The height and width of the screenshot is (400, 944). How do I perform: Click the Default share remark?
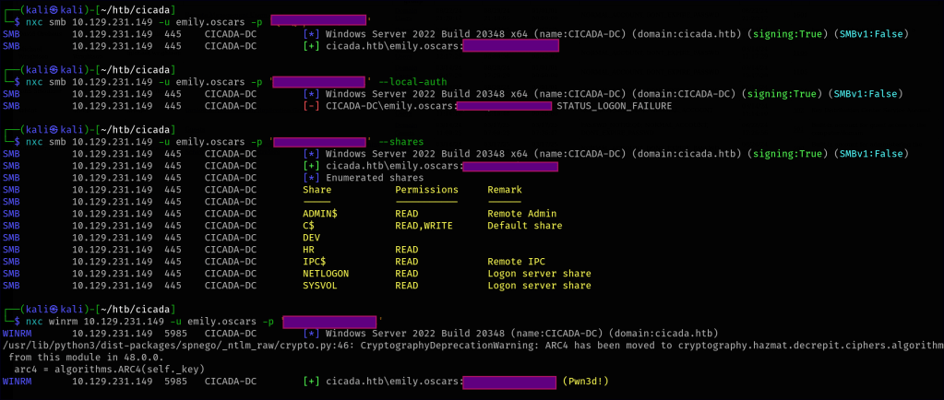(525, 226)
